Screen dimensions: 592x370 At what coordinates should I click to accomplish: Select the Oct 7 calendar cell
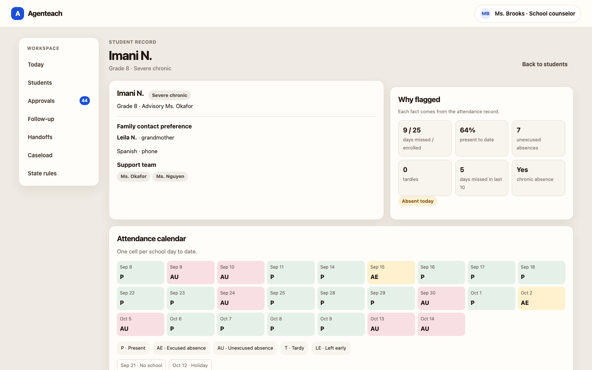pyautogui.click(x=241, y=324)
